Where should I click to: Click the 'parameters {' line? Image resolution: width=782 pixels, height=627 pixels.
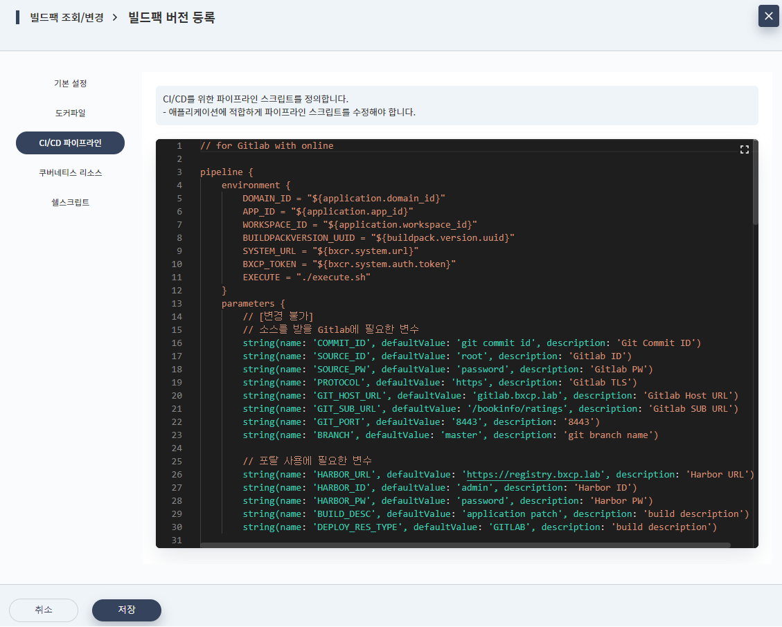254,304
